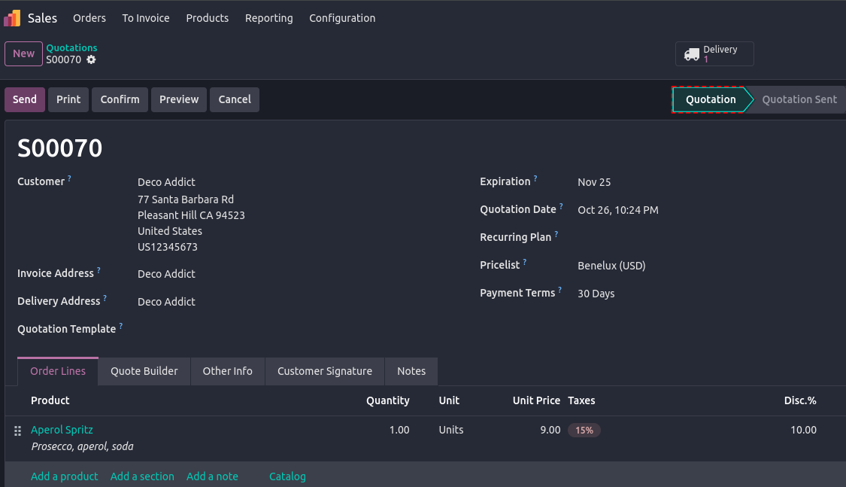
Task: Switch to the Other Info tab
Action: 227,371
